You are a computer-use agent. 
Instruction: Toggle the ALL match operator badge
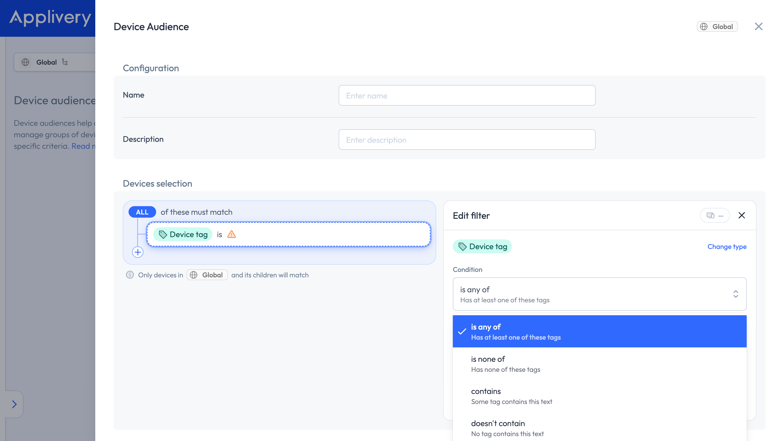tap(142, 212)
